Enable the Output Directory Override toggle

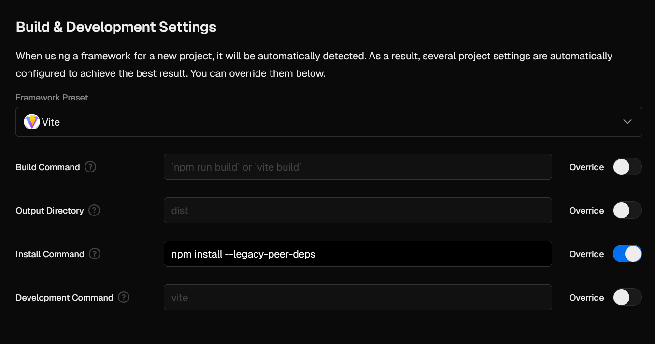[627, 210]
